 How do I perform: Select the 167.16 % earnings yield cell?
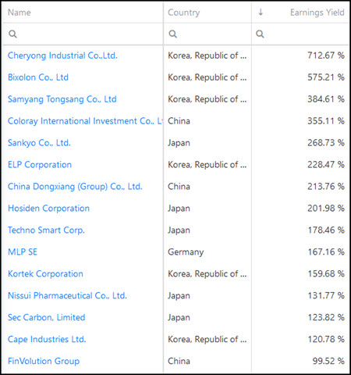[x=326, y=252]
